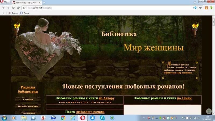Click the scrollbar down arrow
215x121 pixels.
[214, 113]
